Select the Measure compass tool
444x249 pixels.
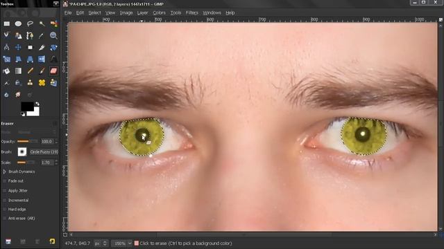pos(6,47)
